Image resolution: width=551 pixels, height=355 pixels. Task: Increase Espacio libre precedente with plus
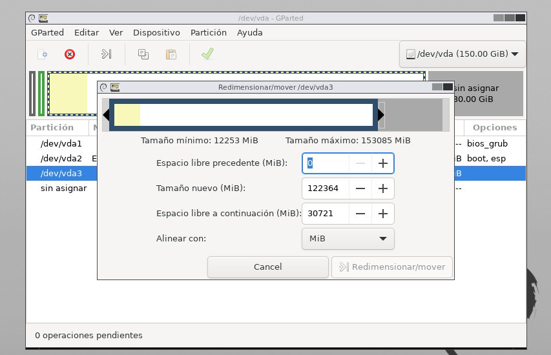pyautogui.click(x=382, y=163)
